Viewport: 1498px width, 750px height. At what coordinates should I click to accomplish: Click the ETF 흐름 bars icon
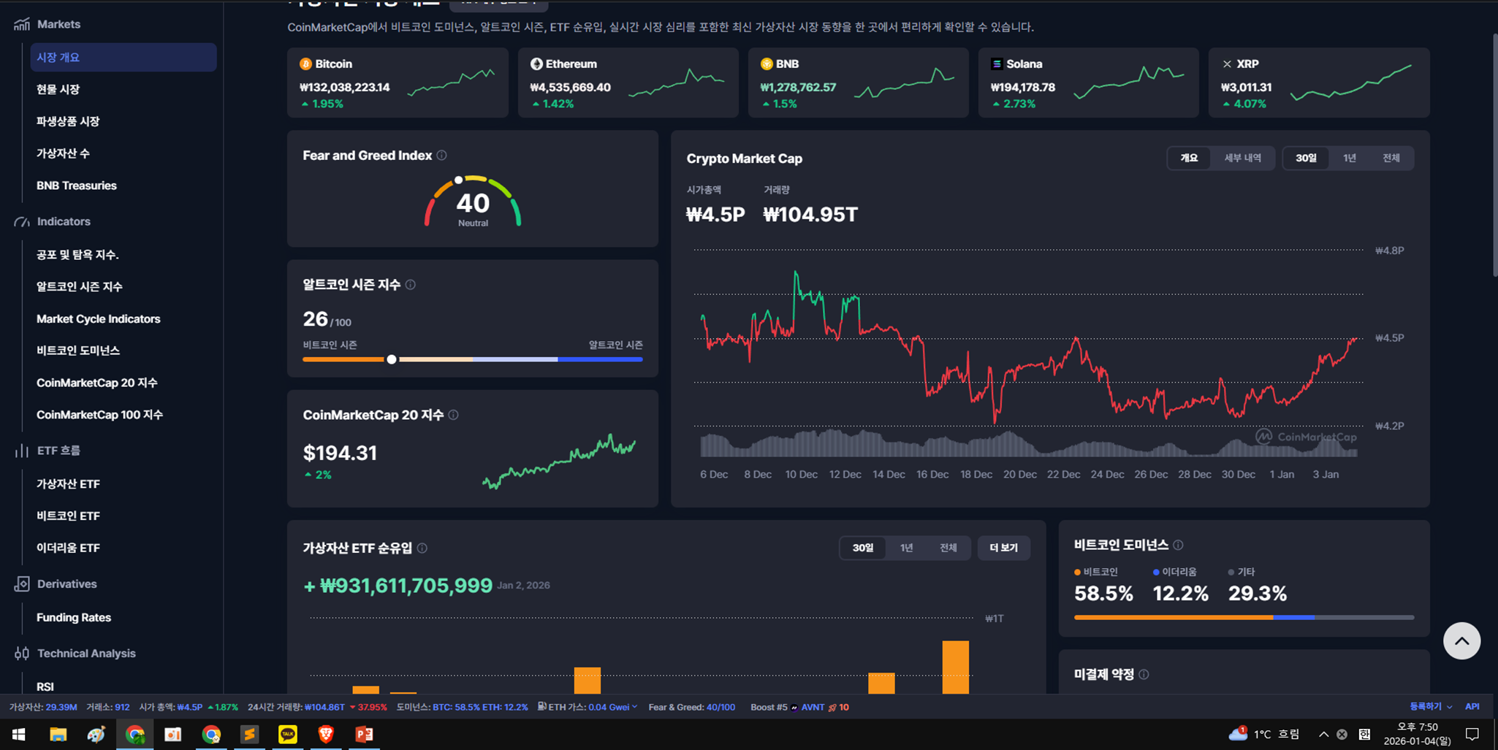(x=21, y=451)
